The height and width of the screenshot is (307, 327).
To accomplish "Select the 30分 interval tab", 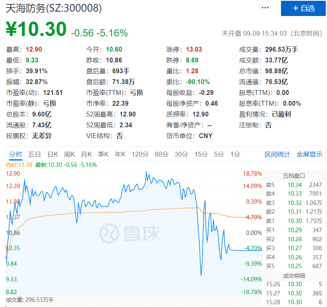I will click(181, 155).
